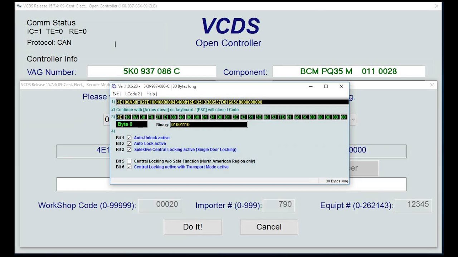Select byte cell 10

coord(127,117)
